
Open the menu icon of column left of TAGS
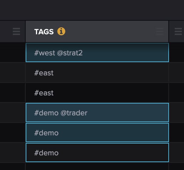coord(16,31)
